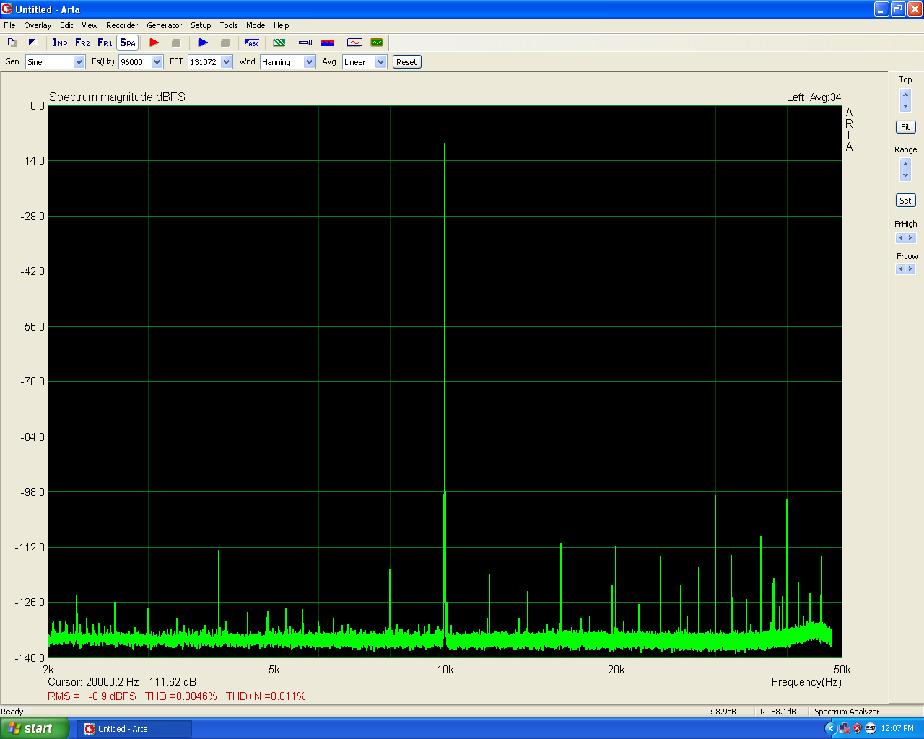Click the Fit button
The width and height of the screenshot is (924, 739).
(x=905, y=127)
